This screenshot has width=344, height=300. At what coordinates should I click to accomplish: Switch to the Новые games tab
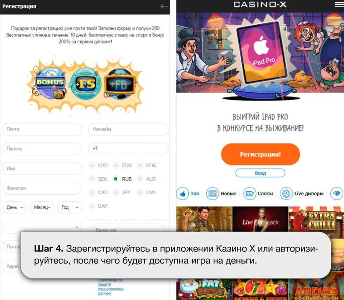(228, 194)
